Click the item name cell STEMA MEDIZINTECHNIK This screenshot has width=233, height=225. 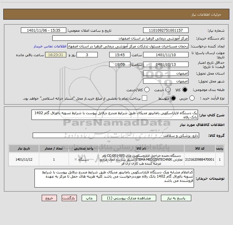[x=141, y=159]
